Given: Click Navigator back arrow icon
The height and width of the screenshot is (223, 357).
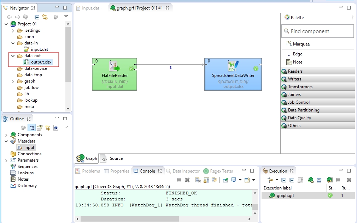Looking at the screenshot, I should click(x=9, y=17).
